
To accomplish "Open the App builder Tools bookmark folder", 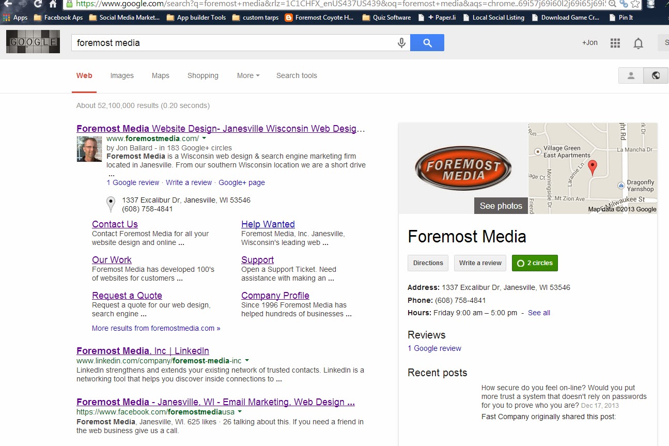I will coord(196,18).
